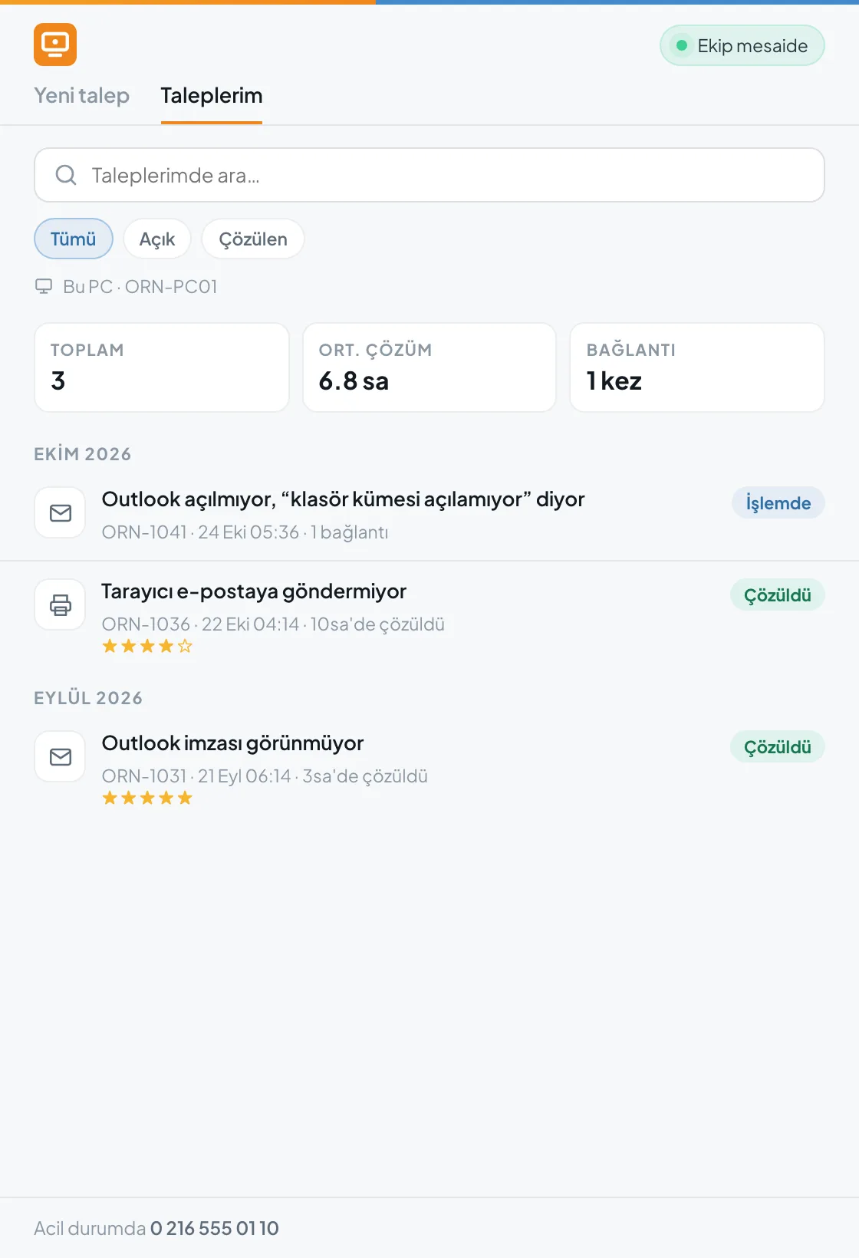Click the EKİM 2026 section header
Image resolution: width=859 pixels, height=1258 pixels.
pos(83,454)
